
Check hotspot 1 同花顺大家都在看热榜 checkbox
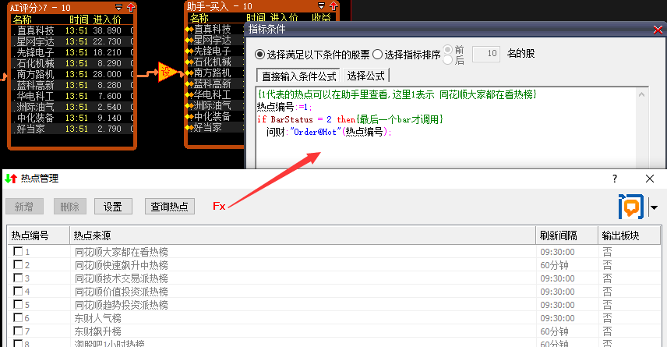17,252
